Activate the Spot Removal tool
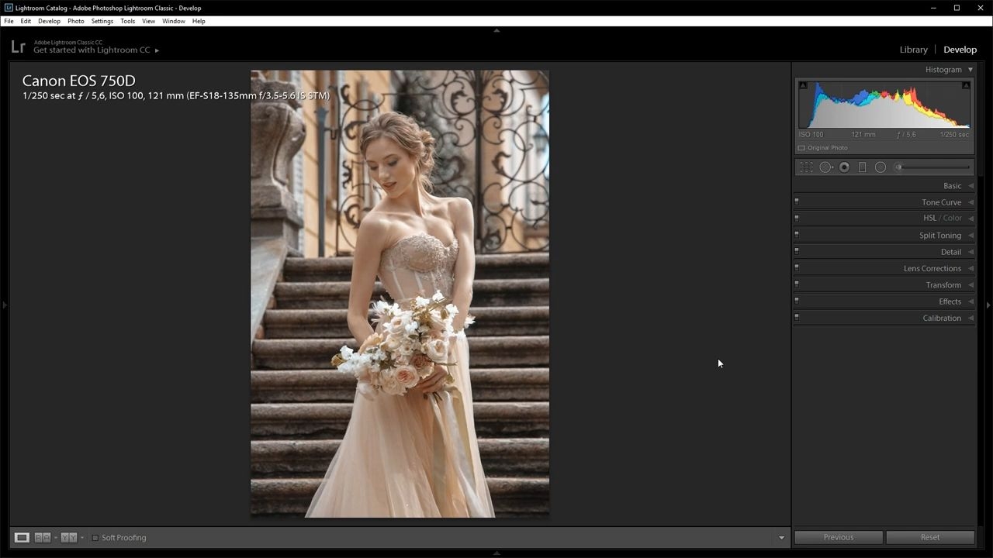The image size is (993, 558). pyautogui.click(x=826, y=167)
